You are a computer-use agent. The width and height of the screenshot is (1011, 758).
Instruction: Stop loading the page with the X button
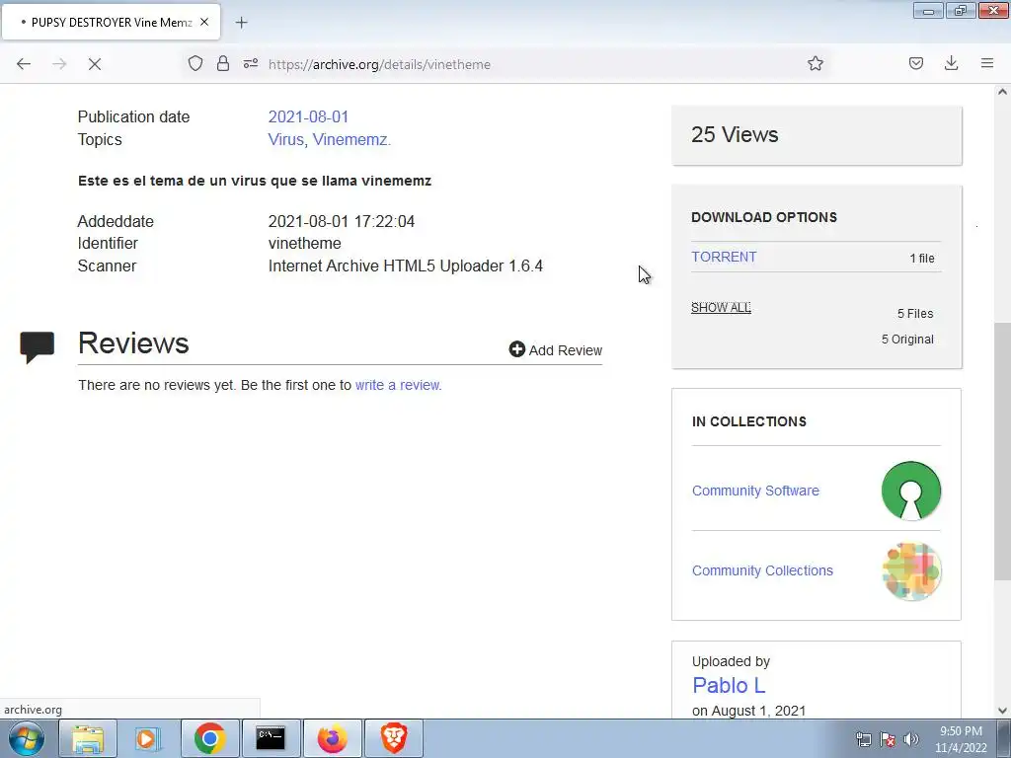pyautogui.click(x=95, y=64)
